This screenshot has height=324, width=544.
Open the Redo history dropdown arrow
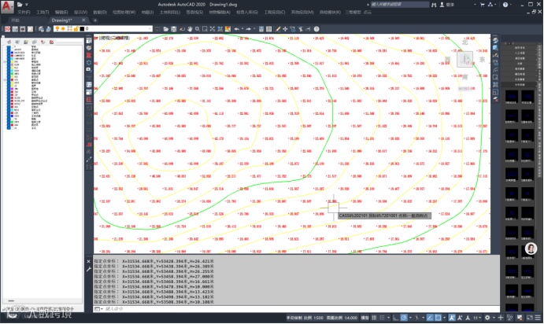coord(254,29)
